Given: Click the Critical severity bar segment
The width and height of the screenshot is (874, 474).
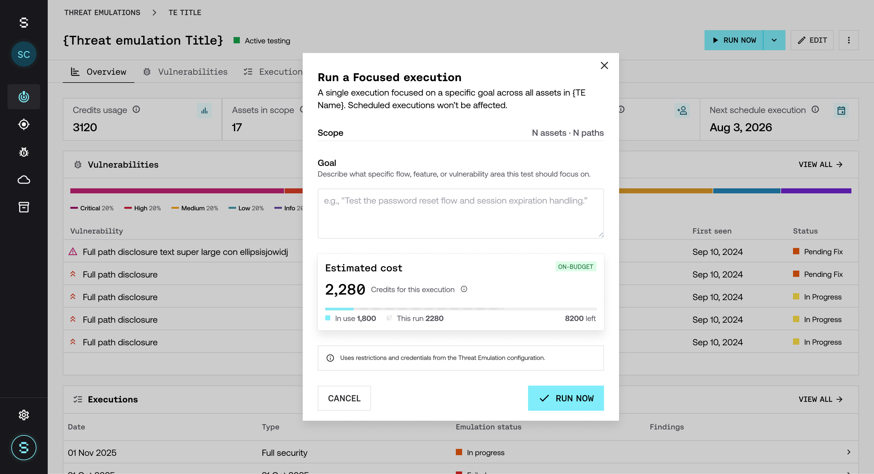Looking at the screenshot, I should coord(177,191).
